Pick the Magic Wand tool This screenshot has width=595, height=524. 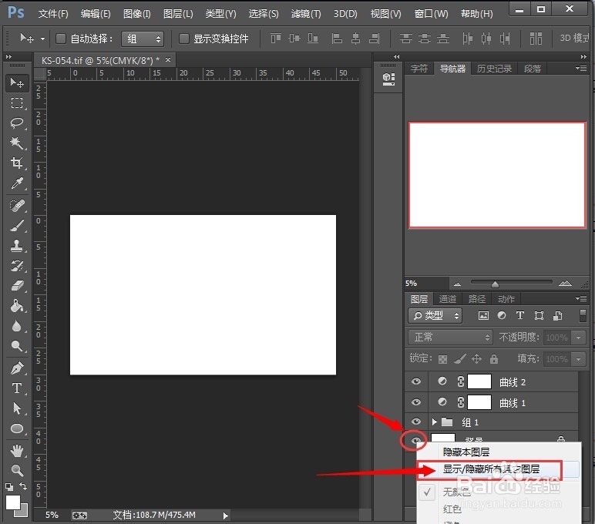click(x=17, y=143)
